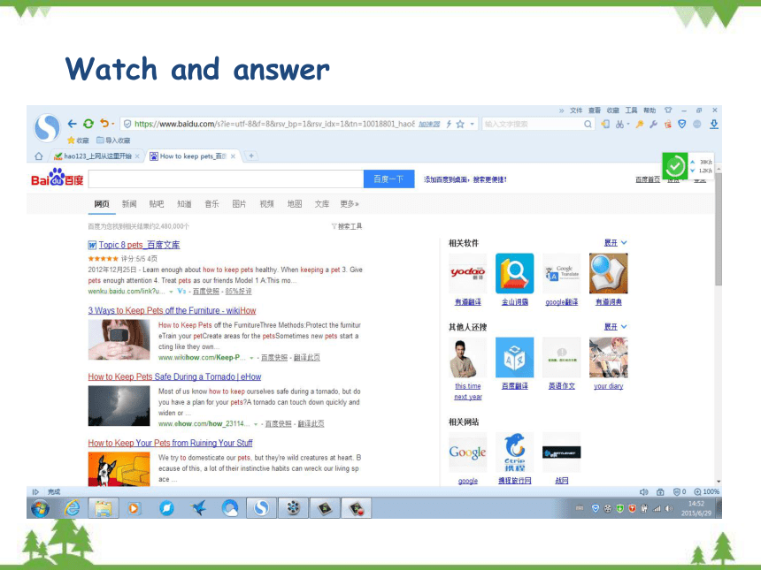Open the undo arrow's dropdown caret
This screenshot has width=761, height=570.
pyautogui.click(x=113, y=124)
